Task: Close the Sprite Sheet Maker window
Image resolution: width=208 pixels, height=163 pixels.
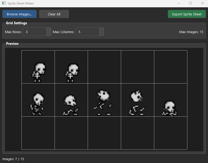Action: [202, 3]
